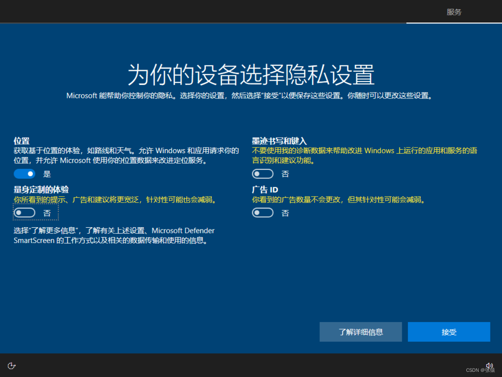Viewport: 502px width, 377px height.
Task: Click the 量身定制的体验 heading
Action: click(x=41, y=190)
